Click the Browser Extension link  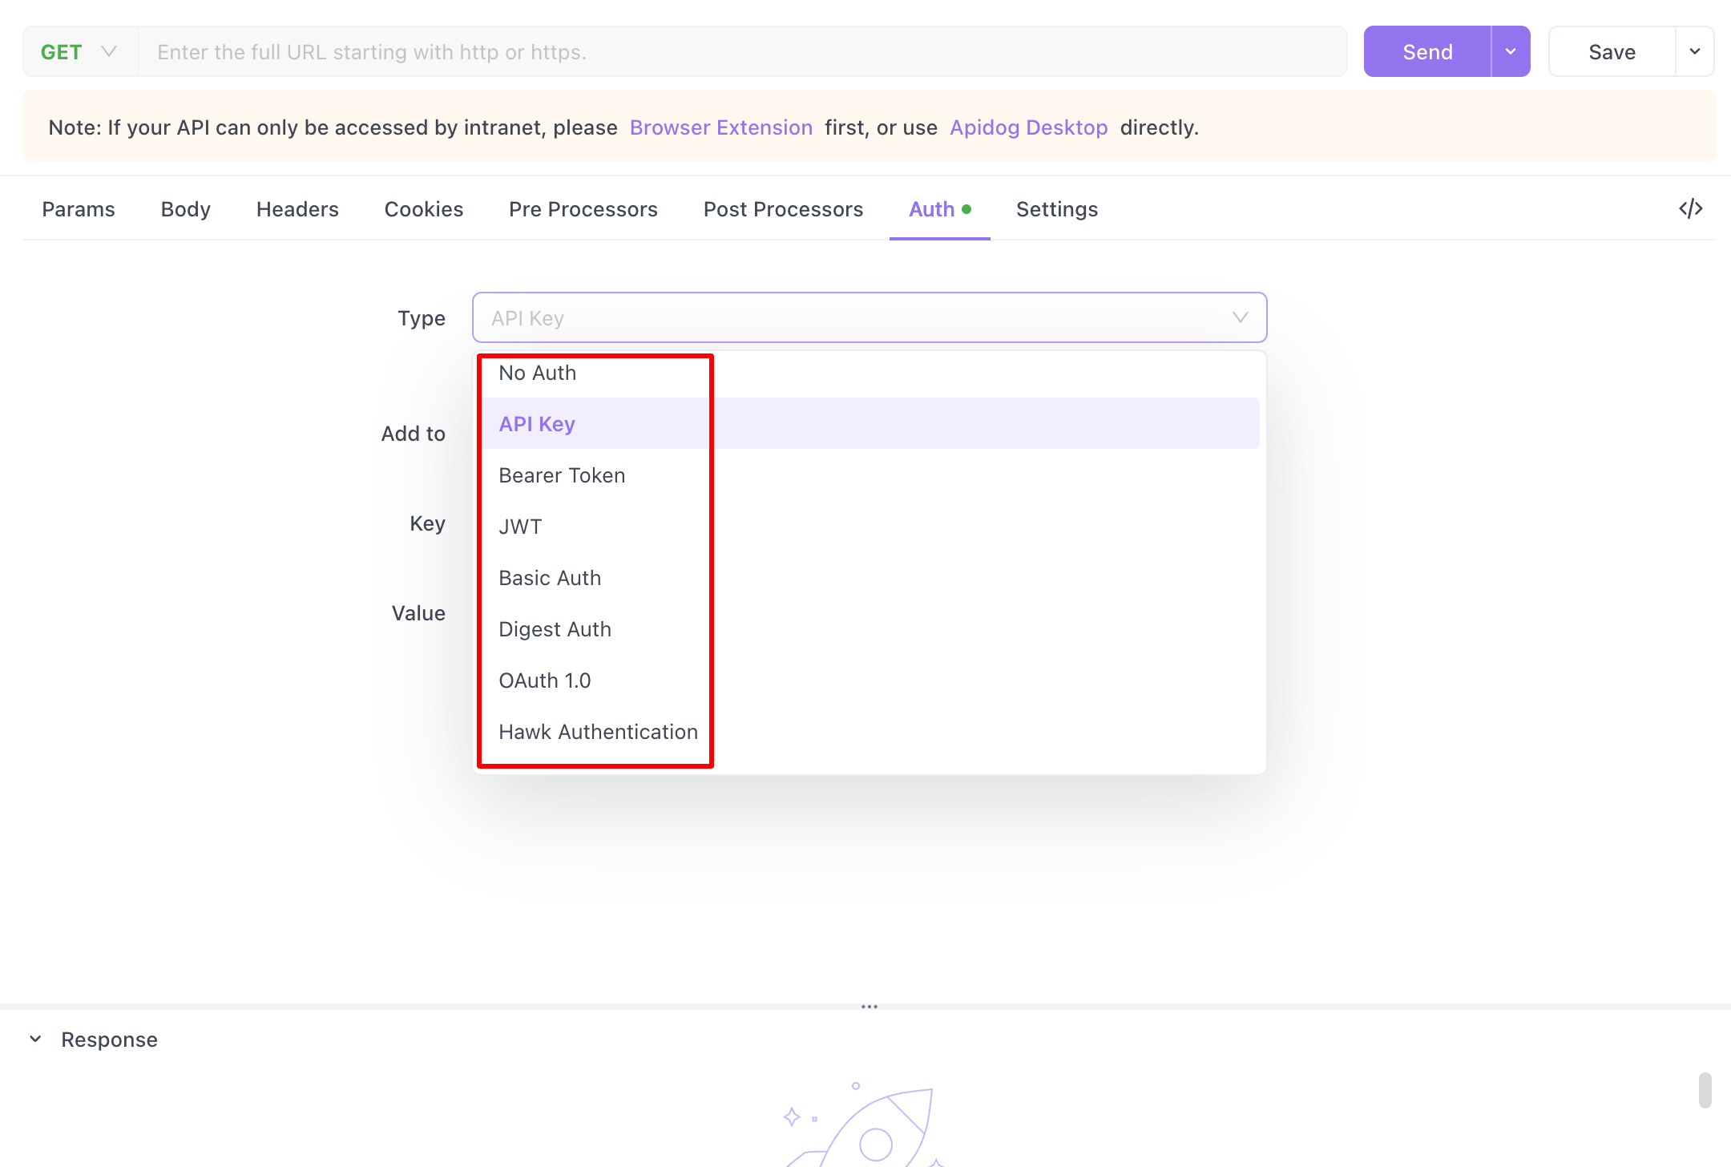pyautogui.click(x=720, y=127)
